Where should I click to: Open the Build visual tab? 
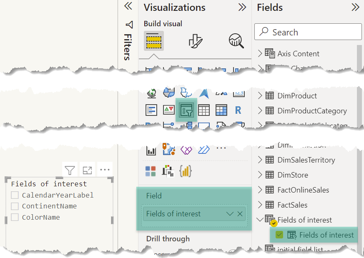click(x=154, y=41)
